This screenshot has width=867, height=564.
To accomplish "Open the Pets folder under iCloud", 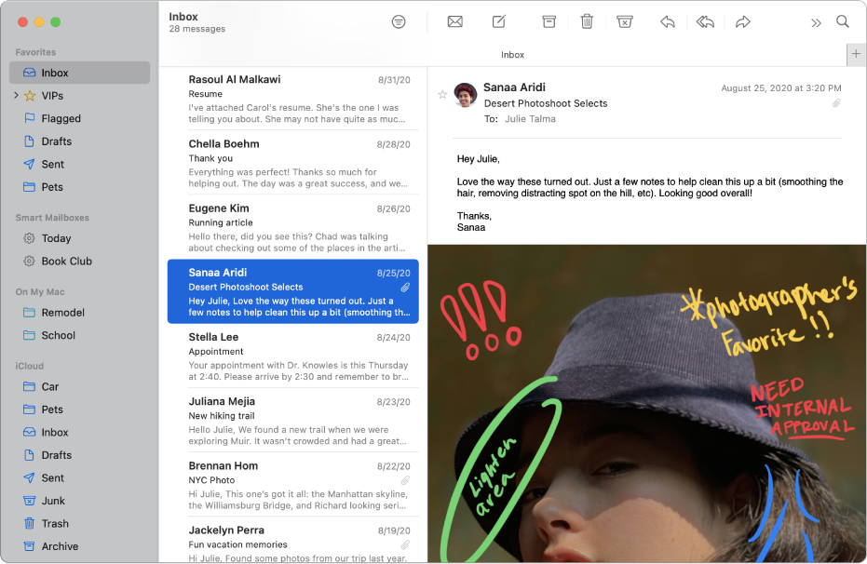I will [80, 410].
